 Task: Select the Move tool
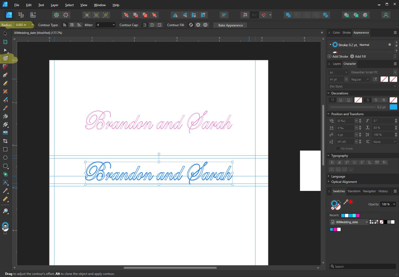[x=5, y=34]
